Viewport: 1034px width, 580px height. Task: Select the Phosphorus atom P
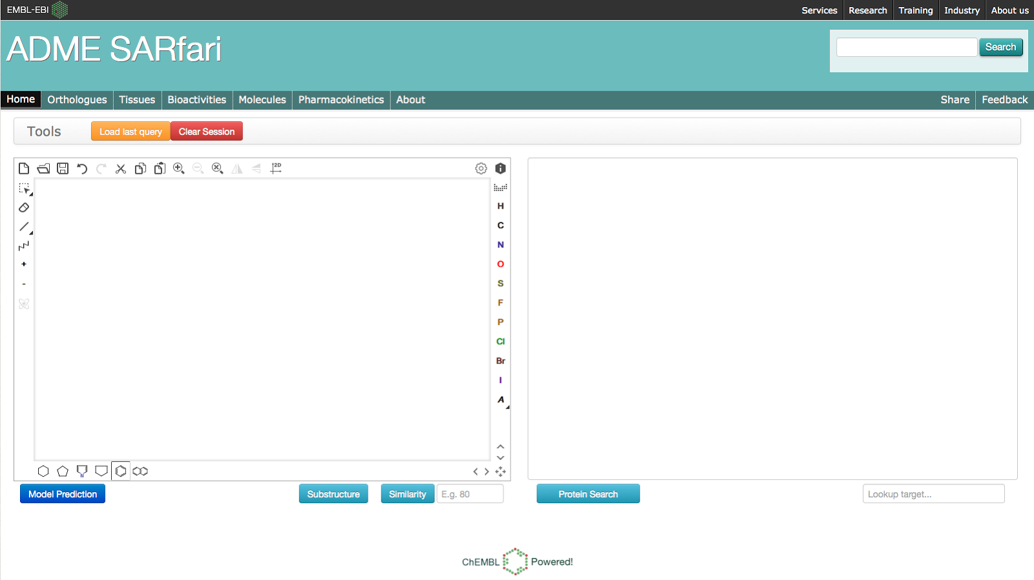point(500,322)
